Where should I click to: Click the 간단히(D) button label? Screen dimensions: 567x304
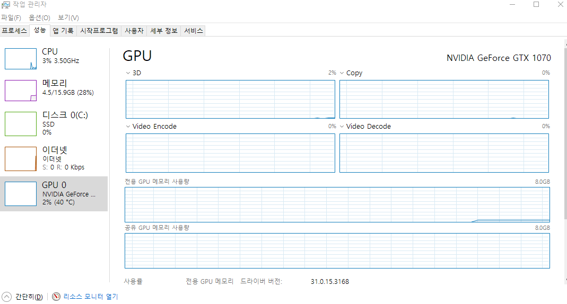tap(29, 297)
